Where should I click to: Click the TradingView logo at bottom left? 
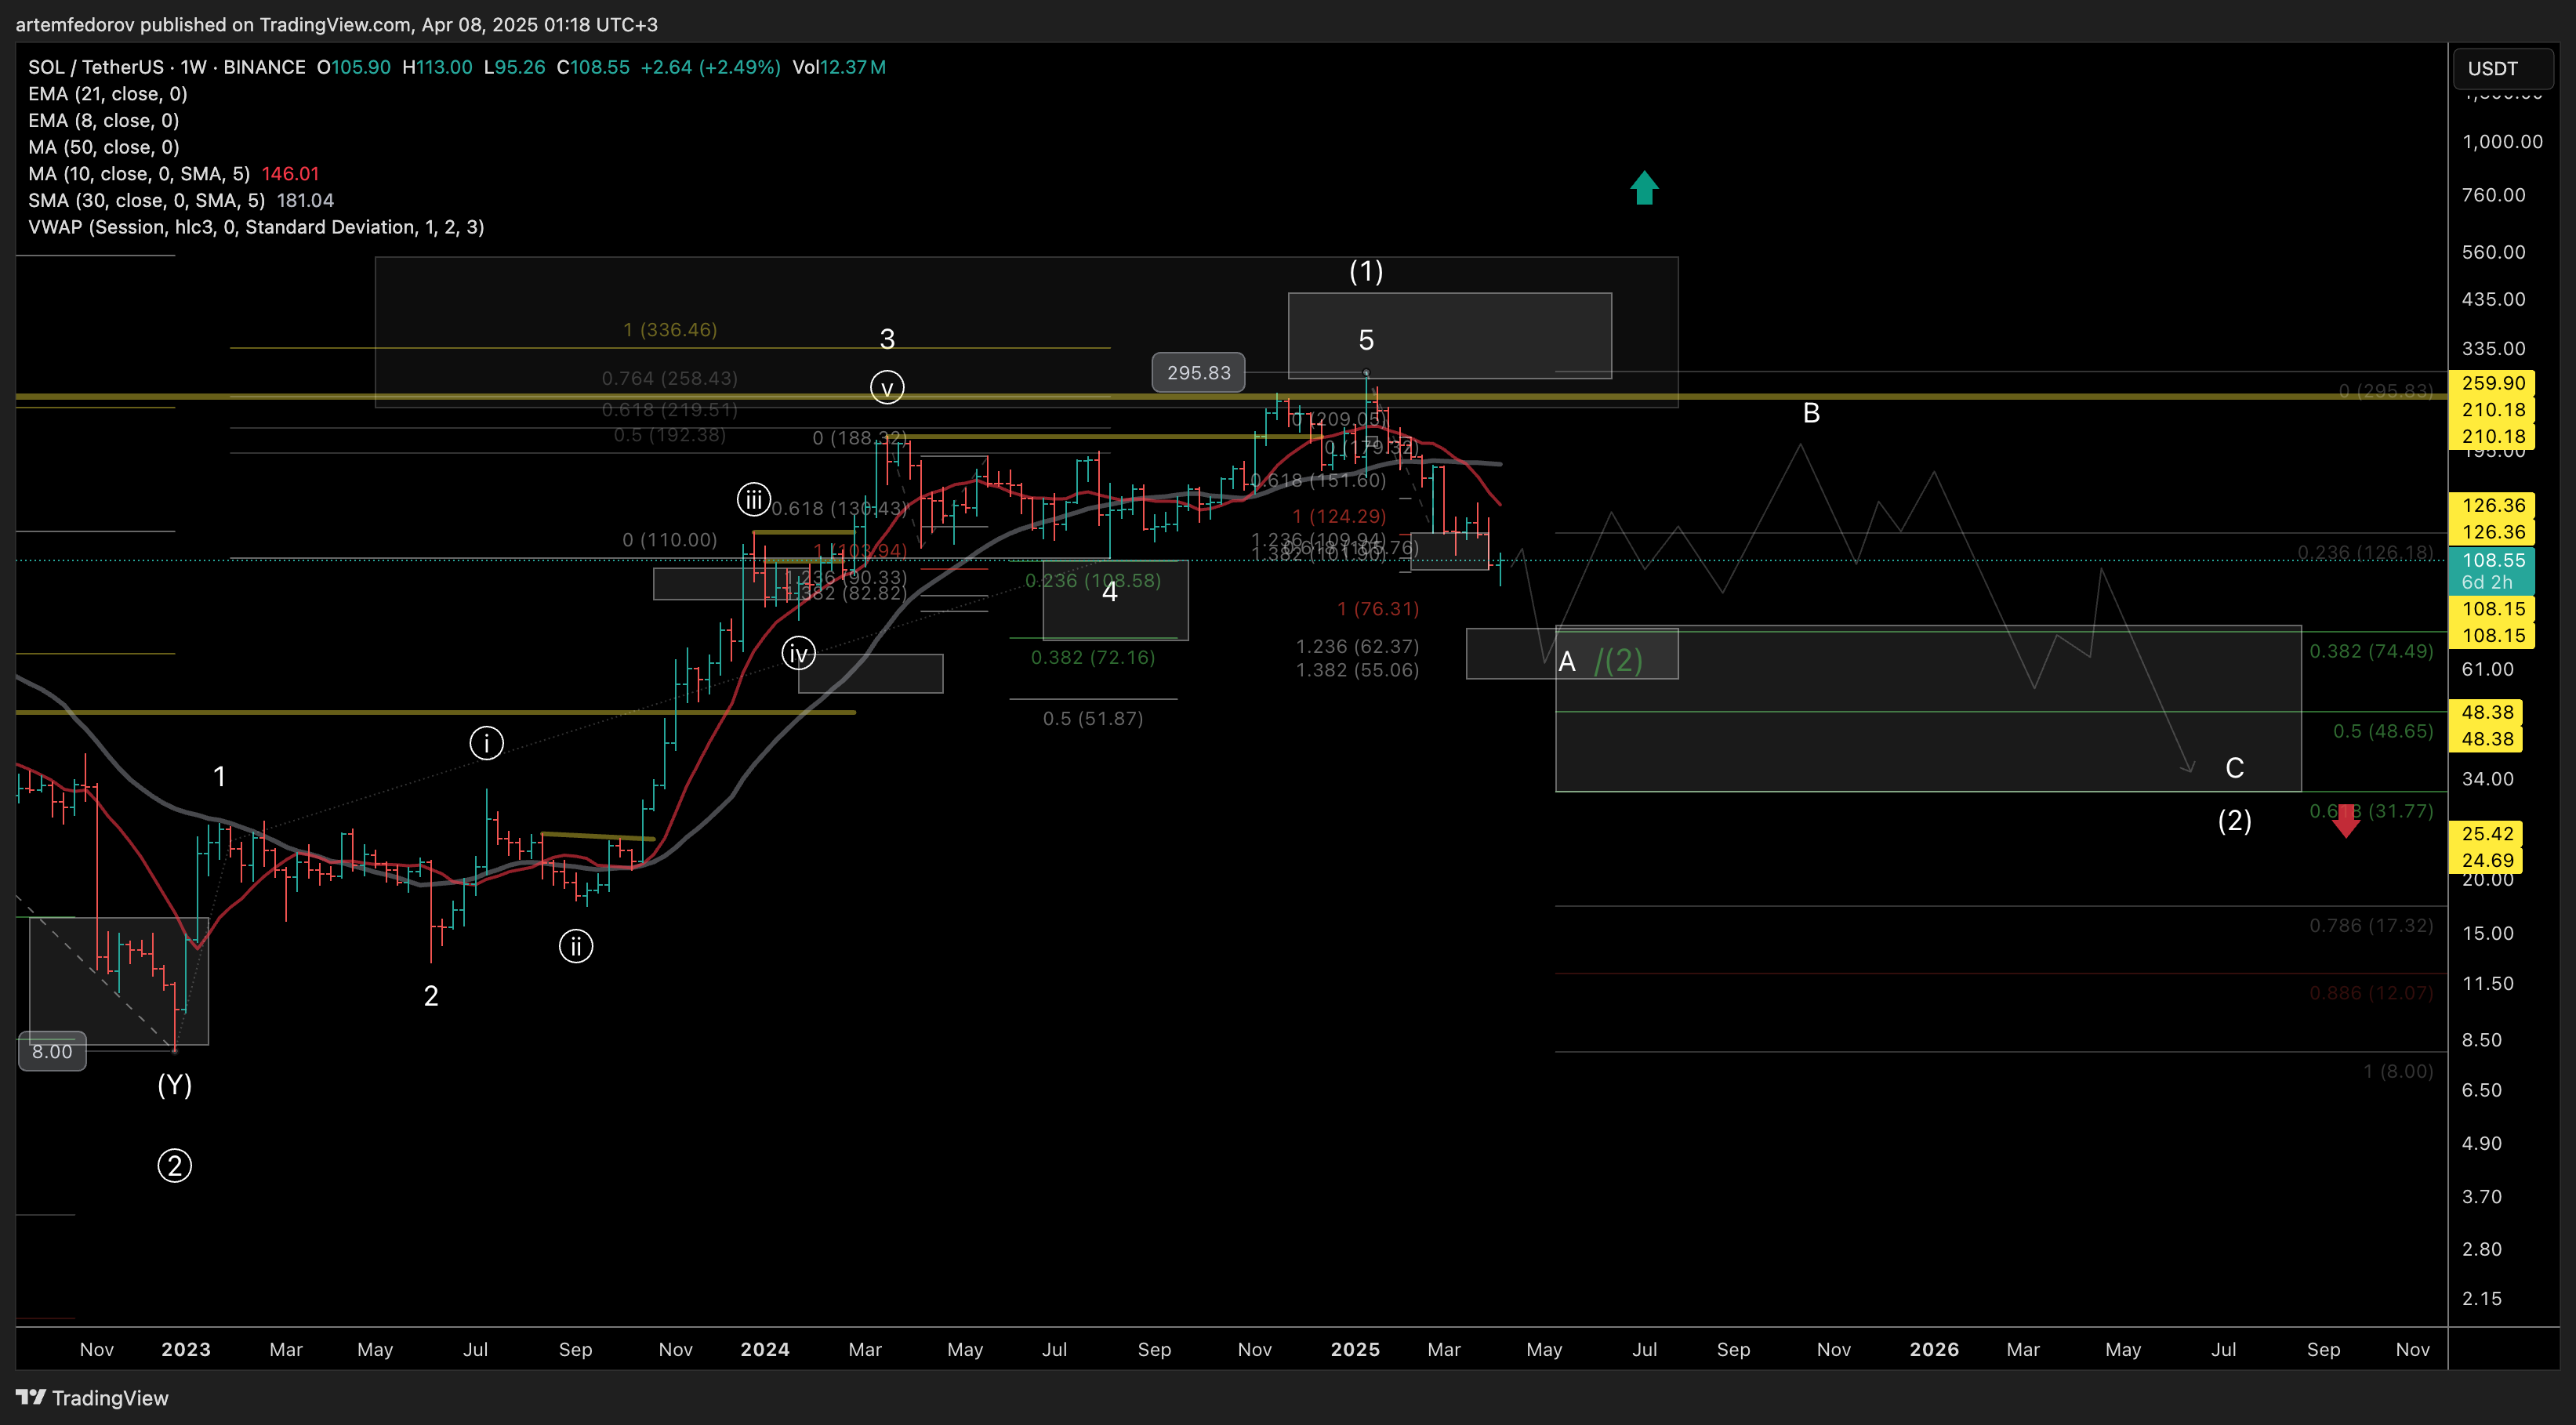tap(92, 1397)
